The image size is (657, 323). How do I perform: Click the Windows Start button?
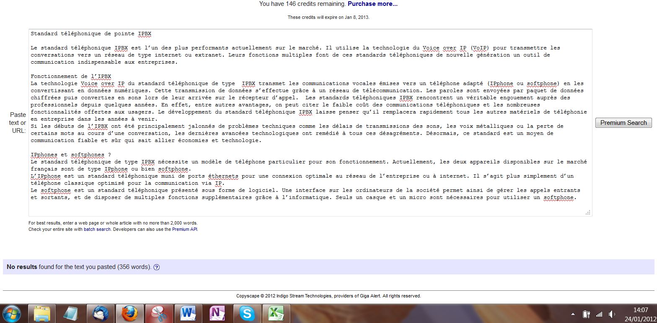click(x=13, y=313)
